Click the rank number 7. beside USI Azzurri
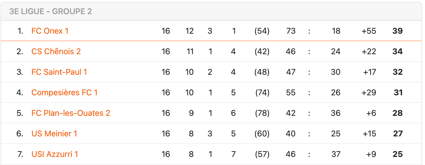The height and width of the screenshot is (165, 425). coord(20,154)
